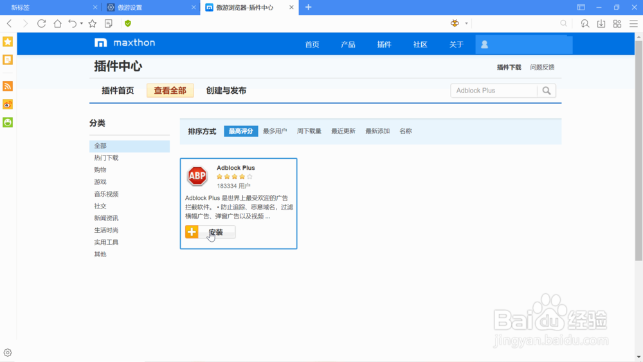Open sidebar settings gear at bottom
This screenshot has width=643, height=362.
point(8,352)
